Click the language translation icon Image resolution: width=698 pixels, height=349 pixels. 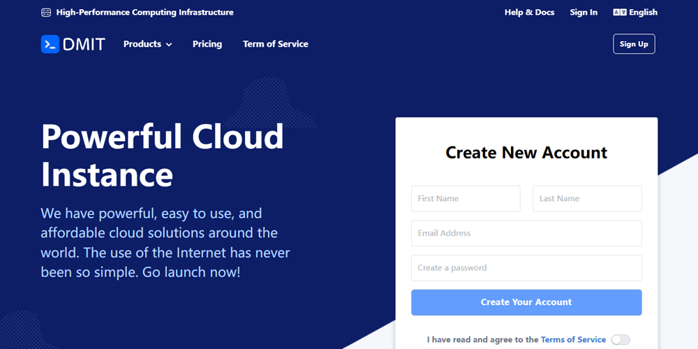click(619, 13)
